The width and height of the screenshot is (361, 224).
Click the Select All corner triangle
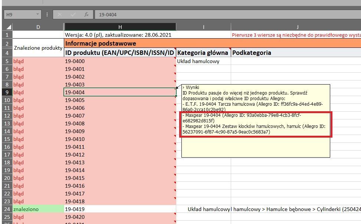pyautogui.click(x=7, y=27)
